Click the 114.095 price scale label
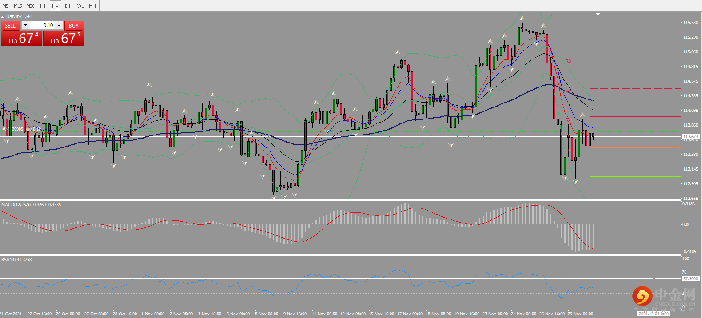This screenshot has width=702, height=318. click(690, 111)
